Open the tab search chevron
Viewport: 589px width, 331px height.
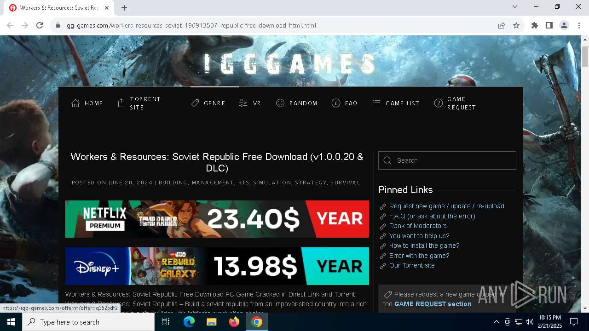(515, 6)
